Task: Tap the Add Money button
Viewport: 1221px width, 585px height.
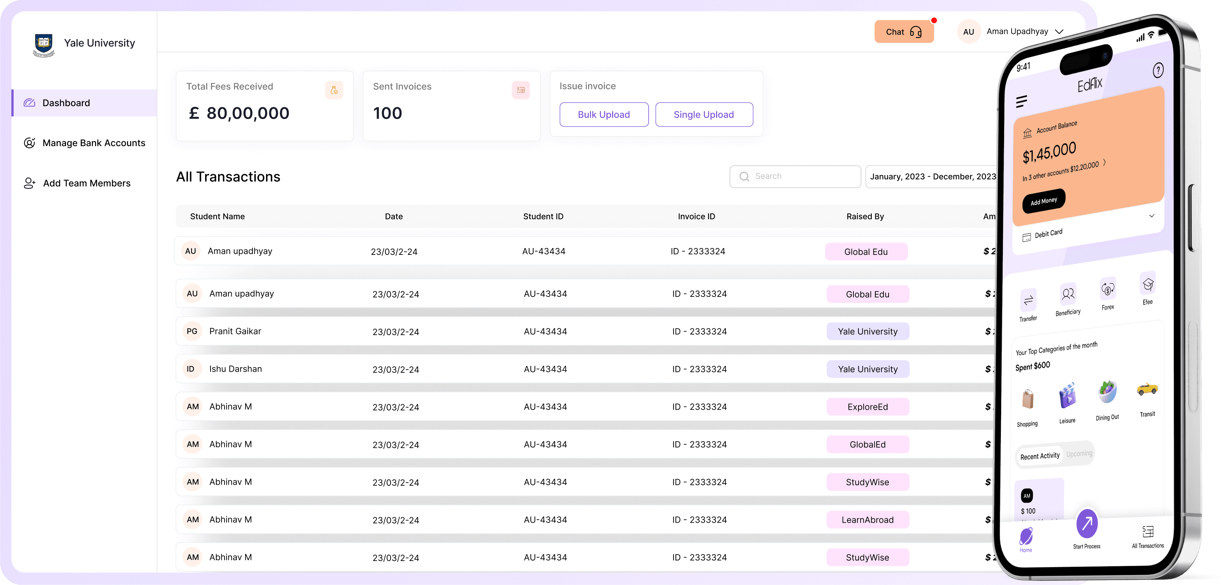Action: point(1043,201)
